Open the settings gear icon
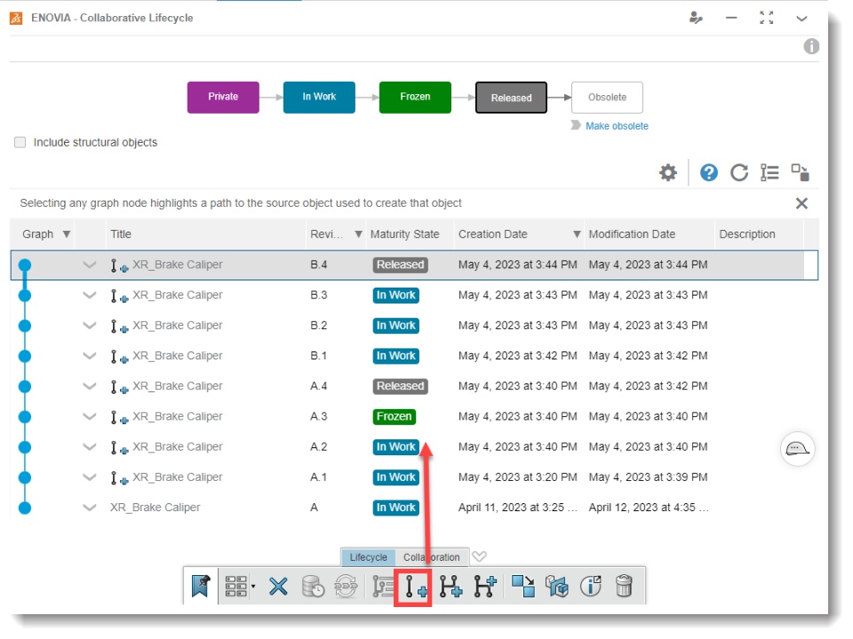This screenshot has height=639, width=853. click(x=668, y=173)
